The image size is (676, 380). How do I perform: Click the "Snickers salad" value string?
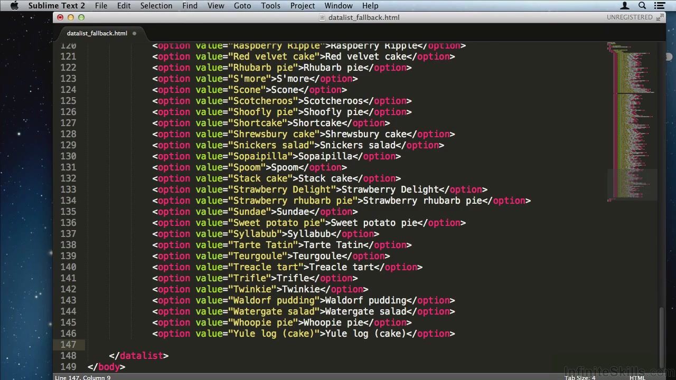(x=271, y=145)
